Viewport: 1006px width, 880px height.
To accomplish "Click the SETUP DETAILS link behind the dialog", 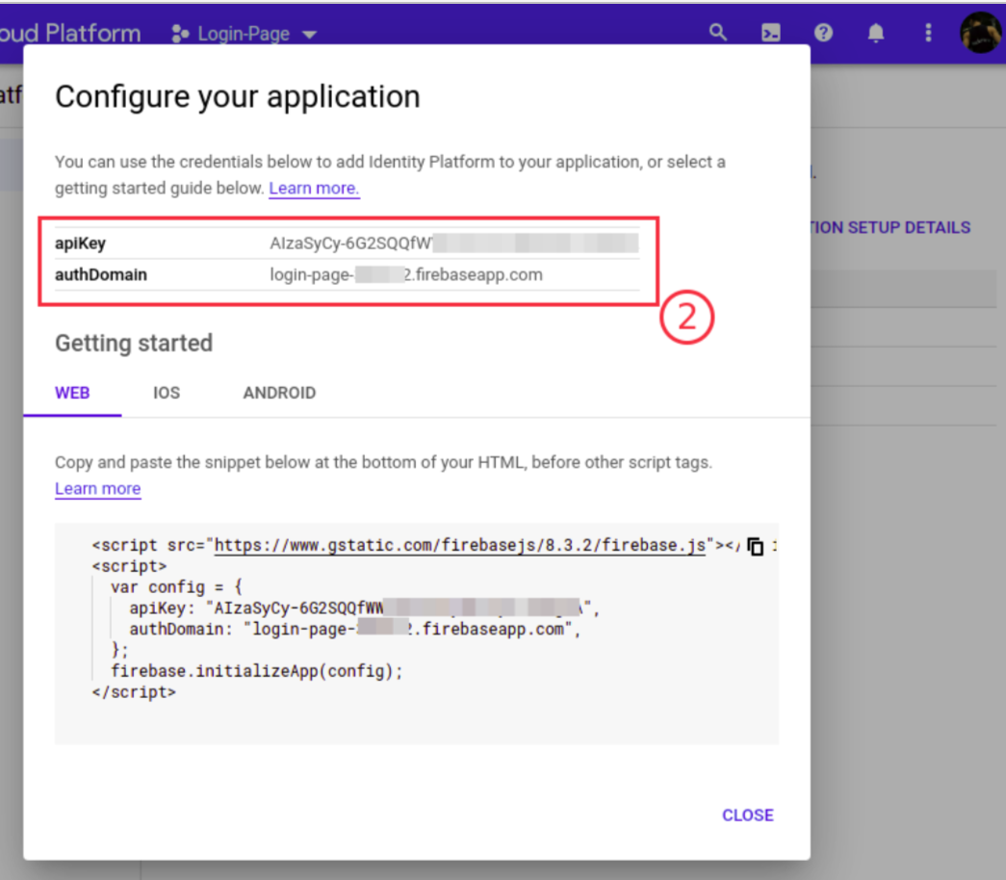I will 891,227.
